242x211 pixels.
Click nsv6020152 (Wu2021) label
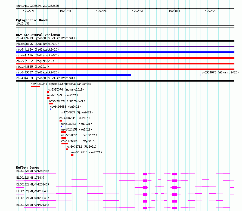tap(76, 129)
